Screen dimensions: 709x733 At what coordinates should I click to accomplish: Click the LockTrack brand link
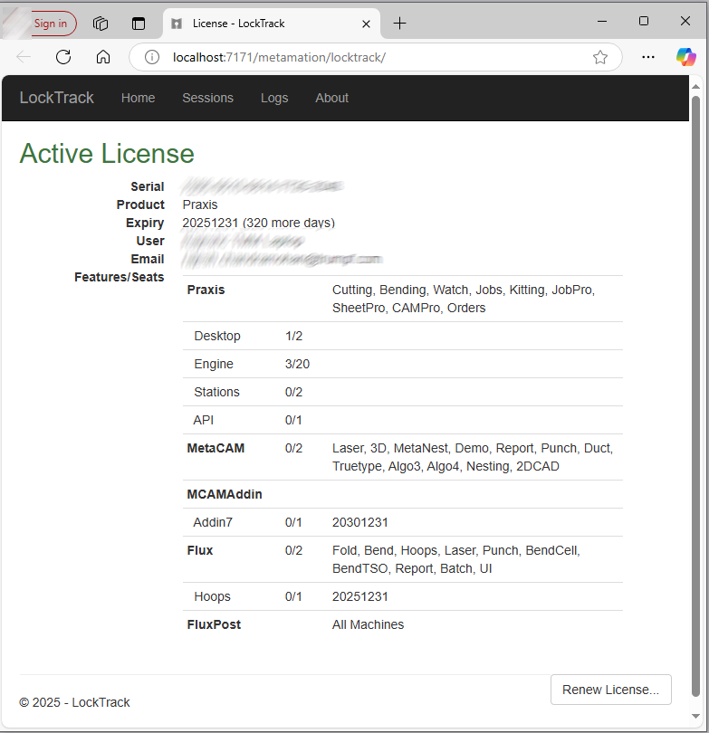(x=56, y=98)
